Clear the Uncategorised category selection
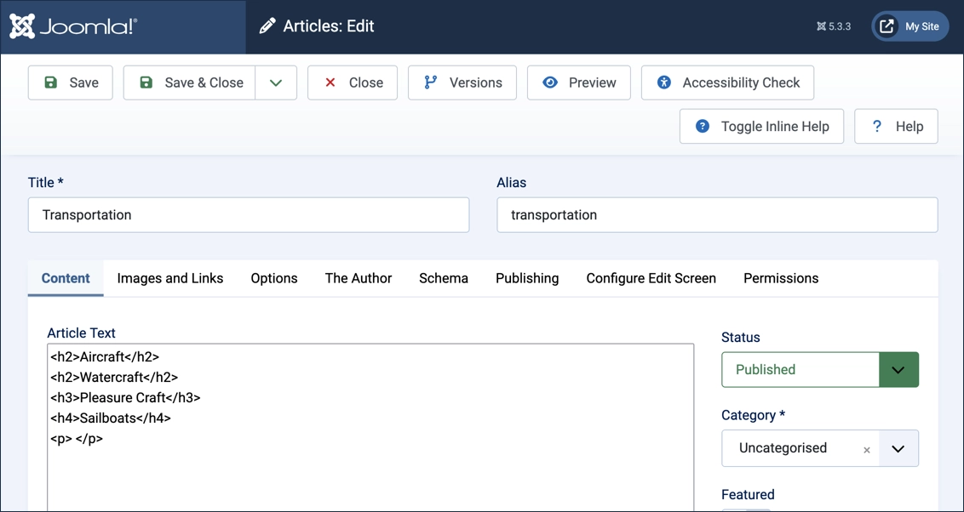 [x=866, y=449]
